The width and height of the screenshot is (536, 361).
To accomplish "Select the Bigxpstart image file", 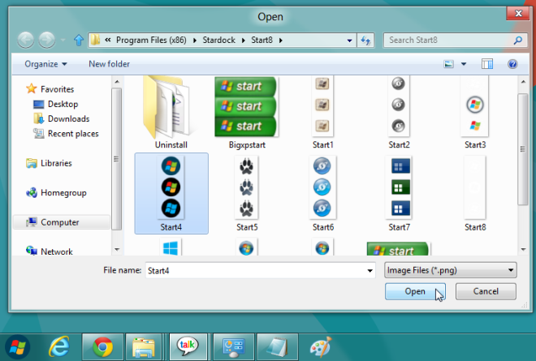I will coord(246,113).
